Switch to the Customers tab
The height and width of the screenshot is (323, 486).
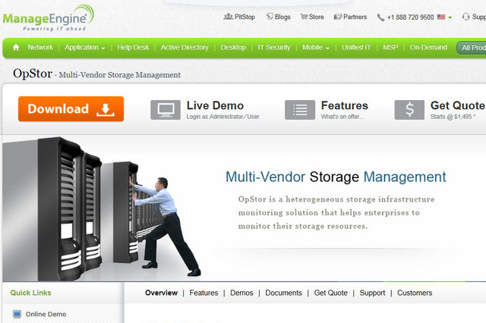[x=415, y=293]
